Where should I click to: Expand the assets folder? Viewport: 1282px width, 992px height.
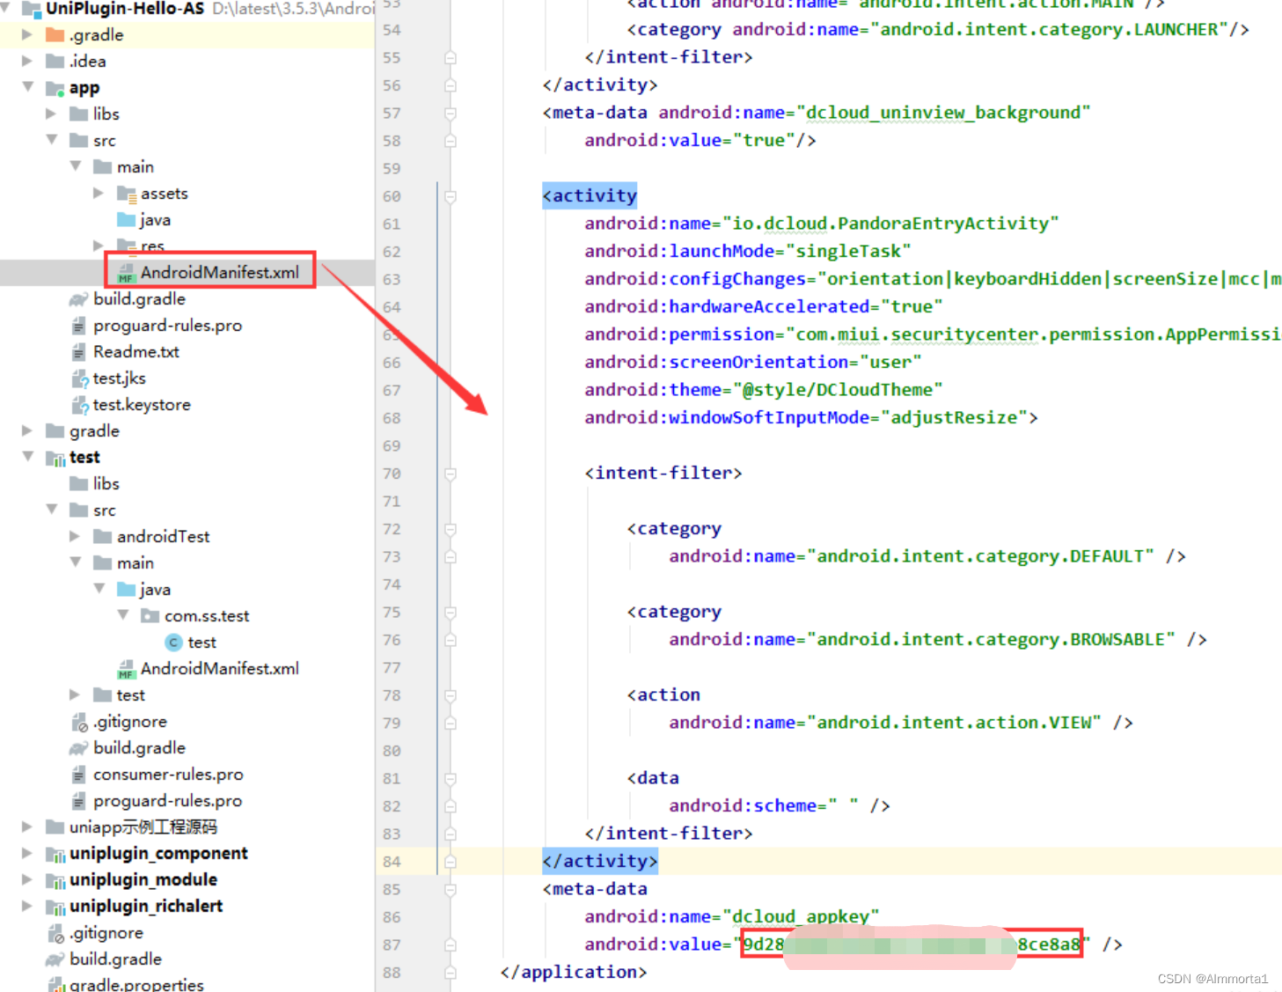point(99,193)
